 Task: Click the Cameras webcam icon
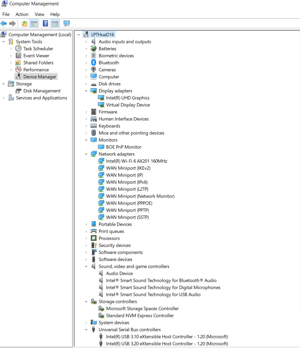pos(94,70)
